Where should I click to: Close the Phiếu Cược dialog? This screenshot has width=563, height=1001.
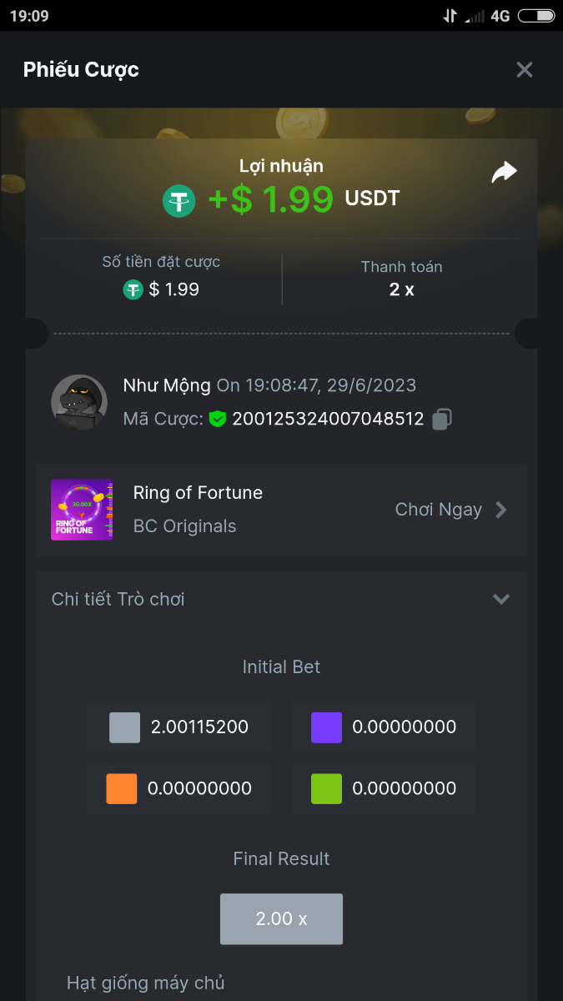525,70
